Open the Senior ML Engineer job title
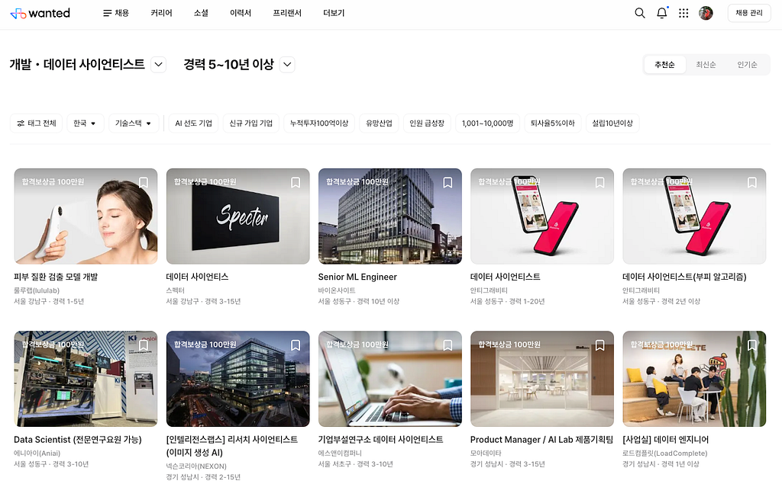Screen dimensions: 782x484 (357, 277)
